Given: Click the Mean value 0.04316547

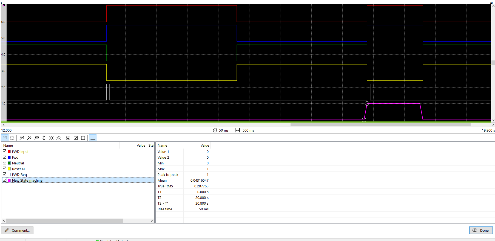Looking at the screenshot, I should [x=199, y=180].
